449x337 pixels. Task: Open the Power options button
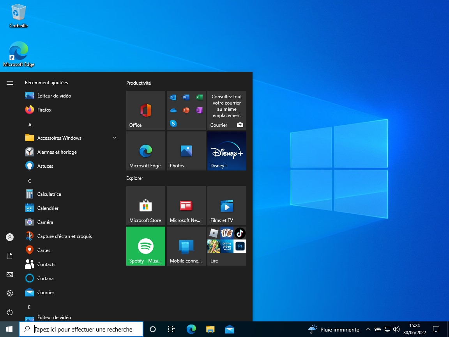point(10,312)
